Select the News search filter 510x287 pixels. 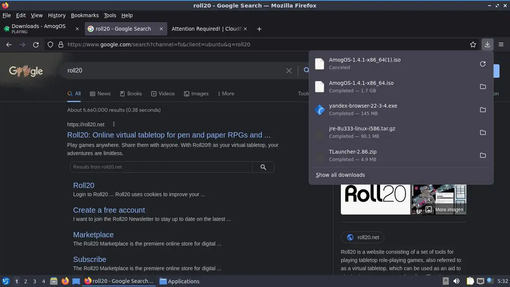pos(100,94)
